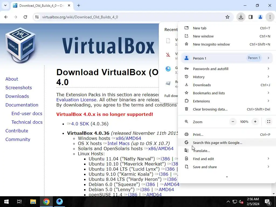276x207 pixels.
Task: Open Task View on taskbar
Action: pos(19,202)
